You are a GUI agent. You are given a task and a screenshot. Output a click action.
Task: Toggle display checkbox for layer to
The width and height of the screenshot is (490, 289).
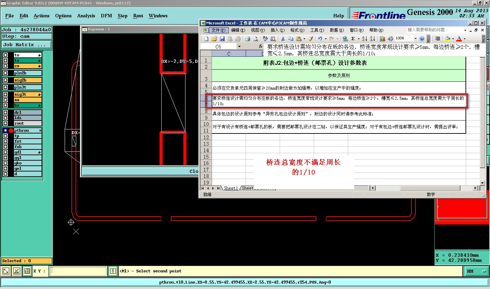click(5, 55)
